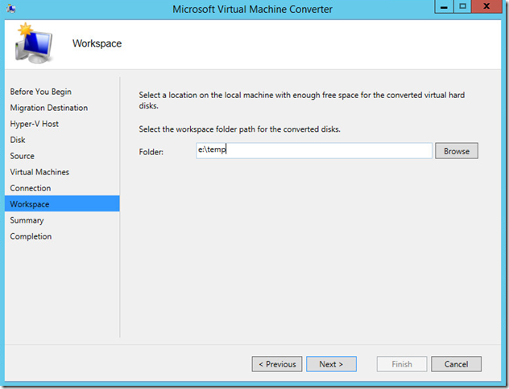Select the Source step

point(22,156)
